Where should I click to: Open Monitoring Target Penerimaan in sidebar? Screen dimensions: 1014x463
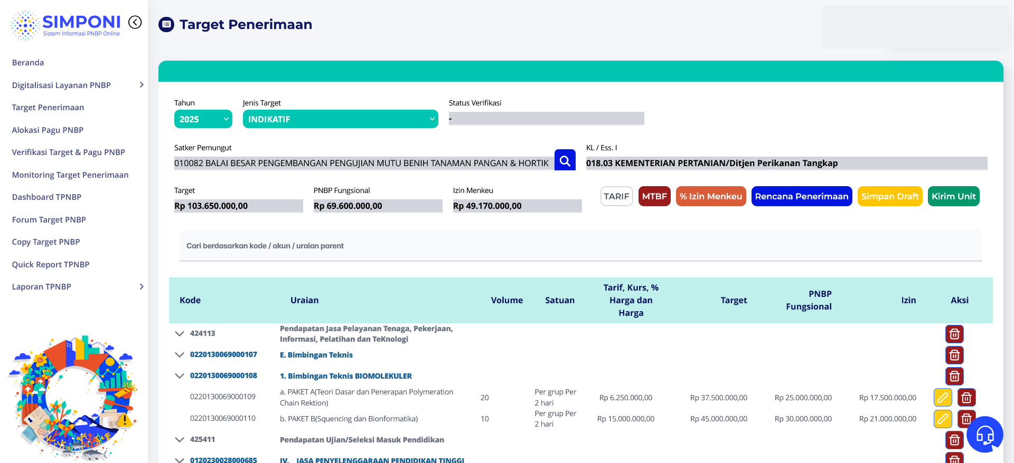click(70, 175)
